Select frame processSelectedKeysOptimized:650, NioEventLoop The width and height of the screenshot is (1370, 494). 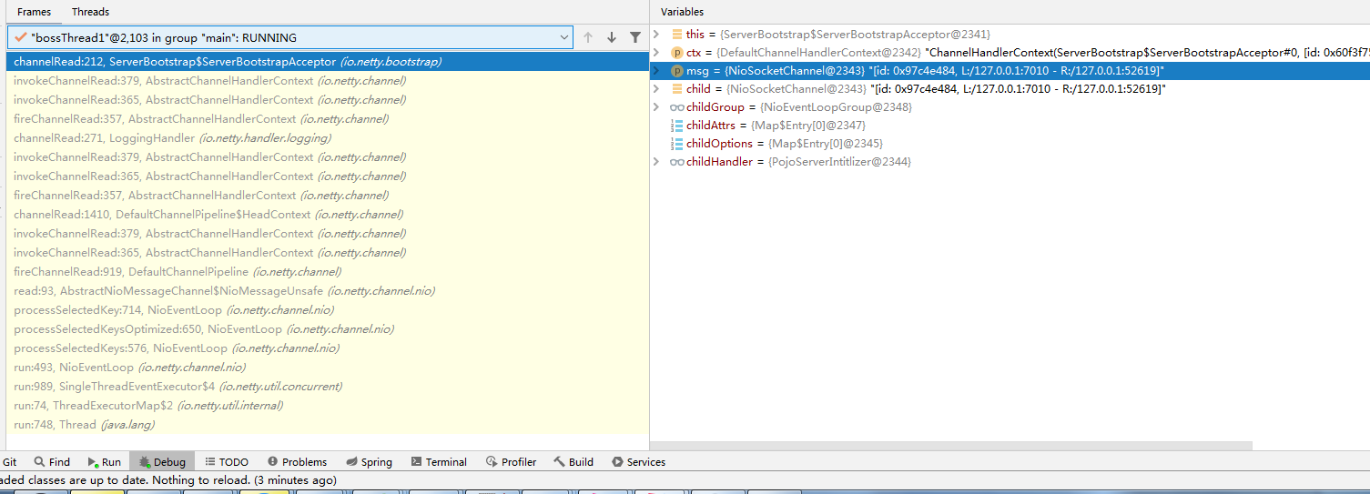coord(328,329)
